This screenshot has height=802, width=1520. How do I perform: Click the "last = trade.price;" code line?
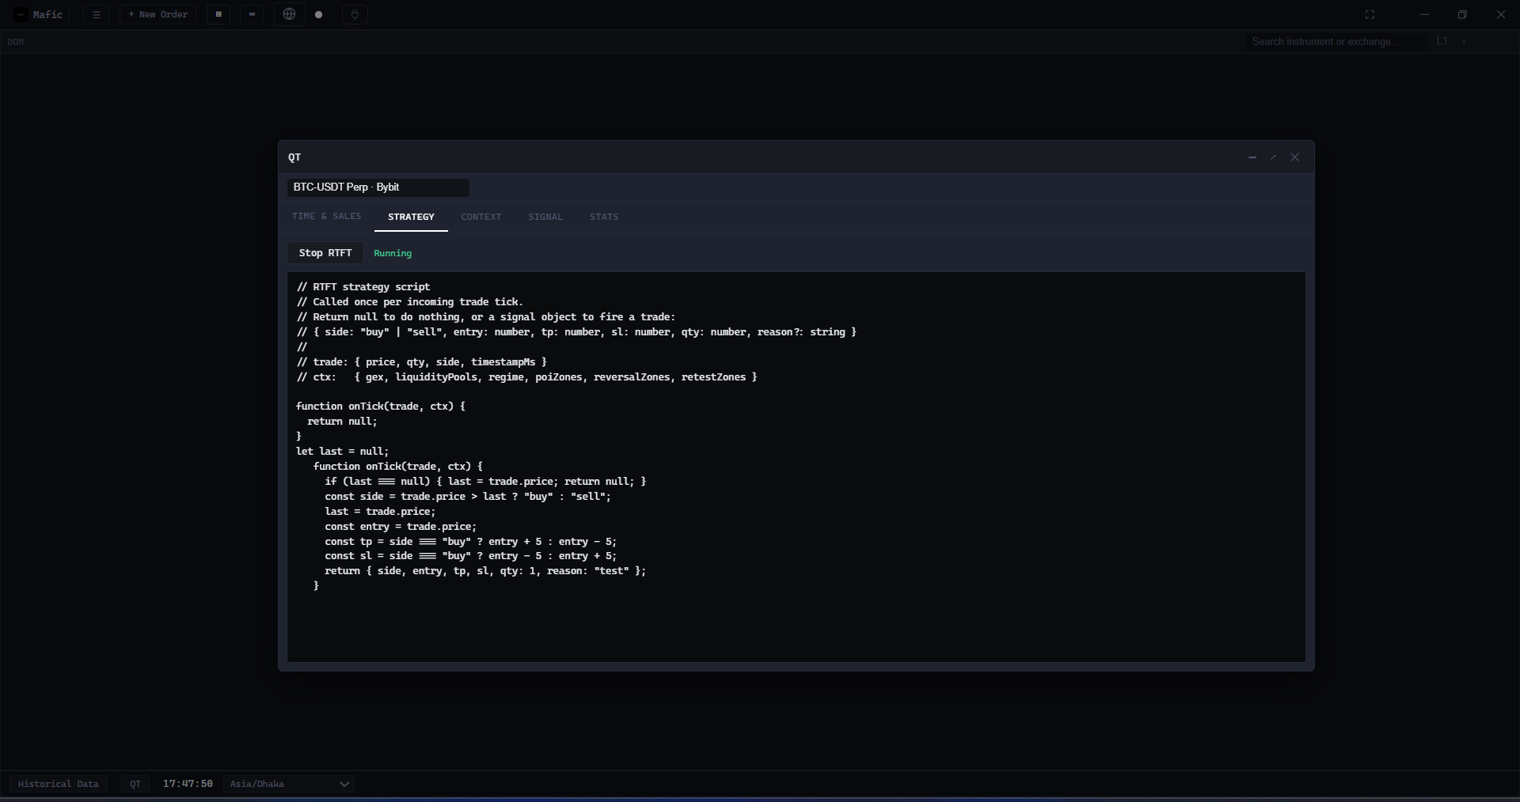click(x=380, y=512)
